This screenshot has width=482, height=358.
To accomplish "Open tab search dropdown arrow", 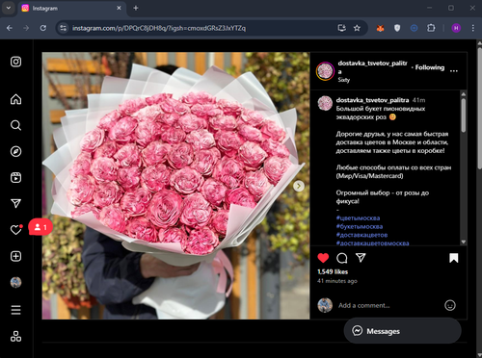I will pyautogui.click(x=9, y=8).
